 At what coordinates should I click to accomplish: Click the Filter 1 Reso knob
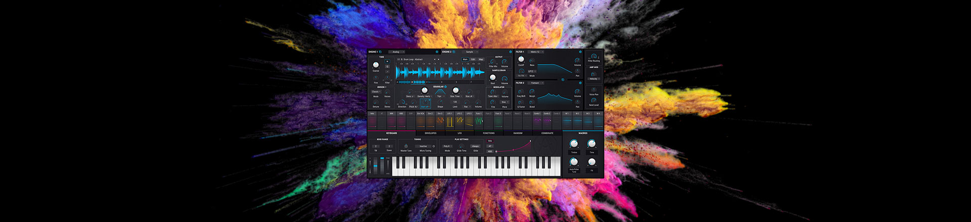tap(532, 61)
